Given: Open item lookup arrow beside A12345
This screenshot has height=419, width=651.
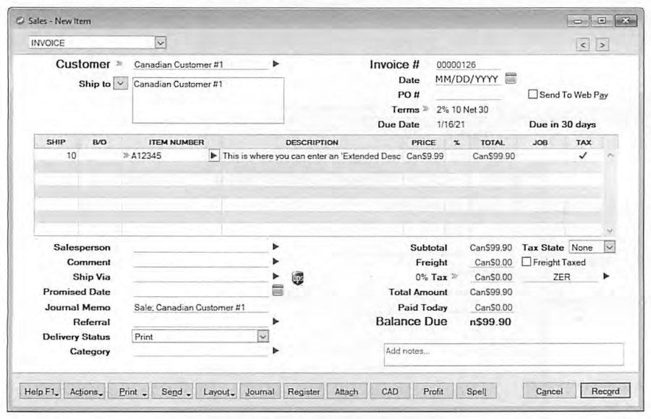Looking at the screenshot, I should 213,156.
